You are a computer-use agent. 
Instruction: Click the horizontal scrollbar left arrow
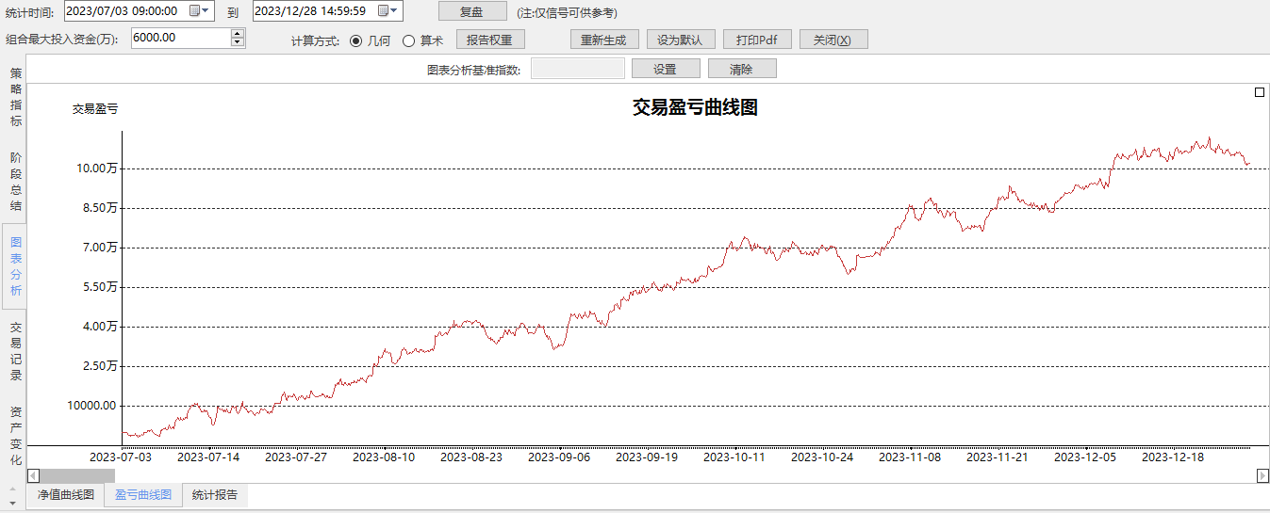33,475
